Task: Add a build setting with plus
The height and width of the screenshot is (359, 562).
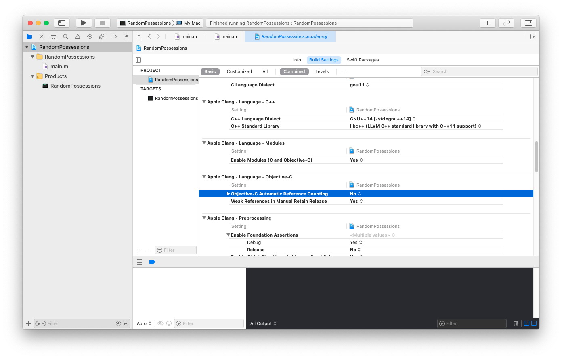Action: pyautogui.click(x=344, y=72)
